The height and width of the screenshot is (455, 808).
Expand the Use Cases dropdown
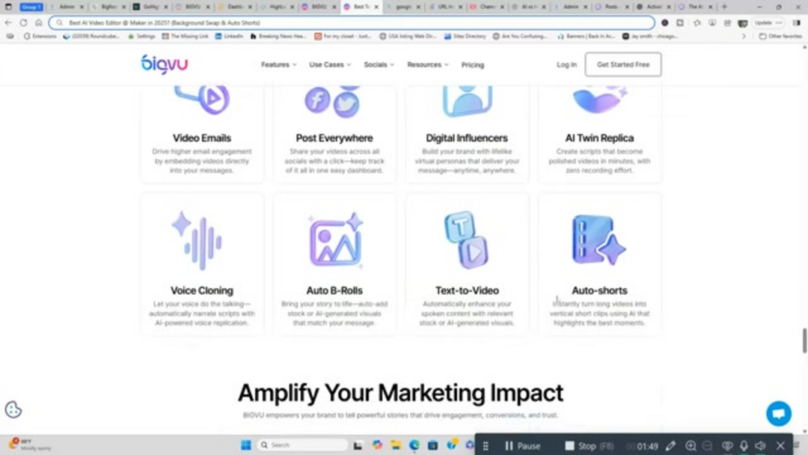pos(330,65)
